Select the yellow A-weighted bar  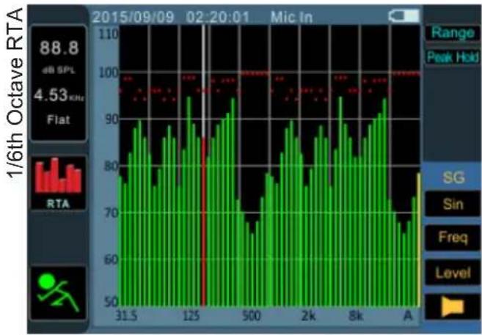pyautogui.click(x=418, y=240)
